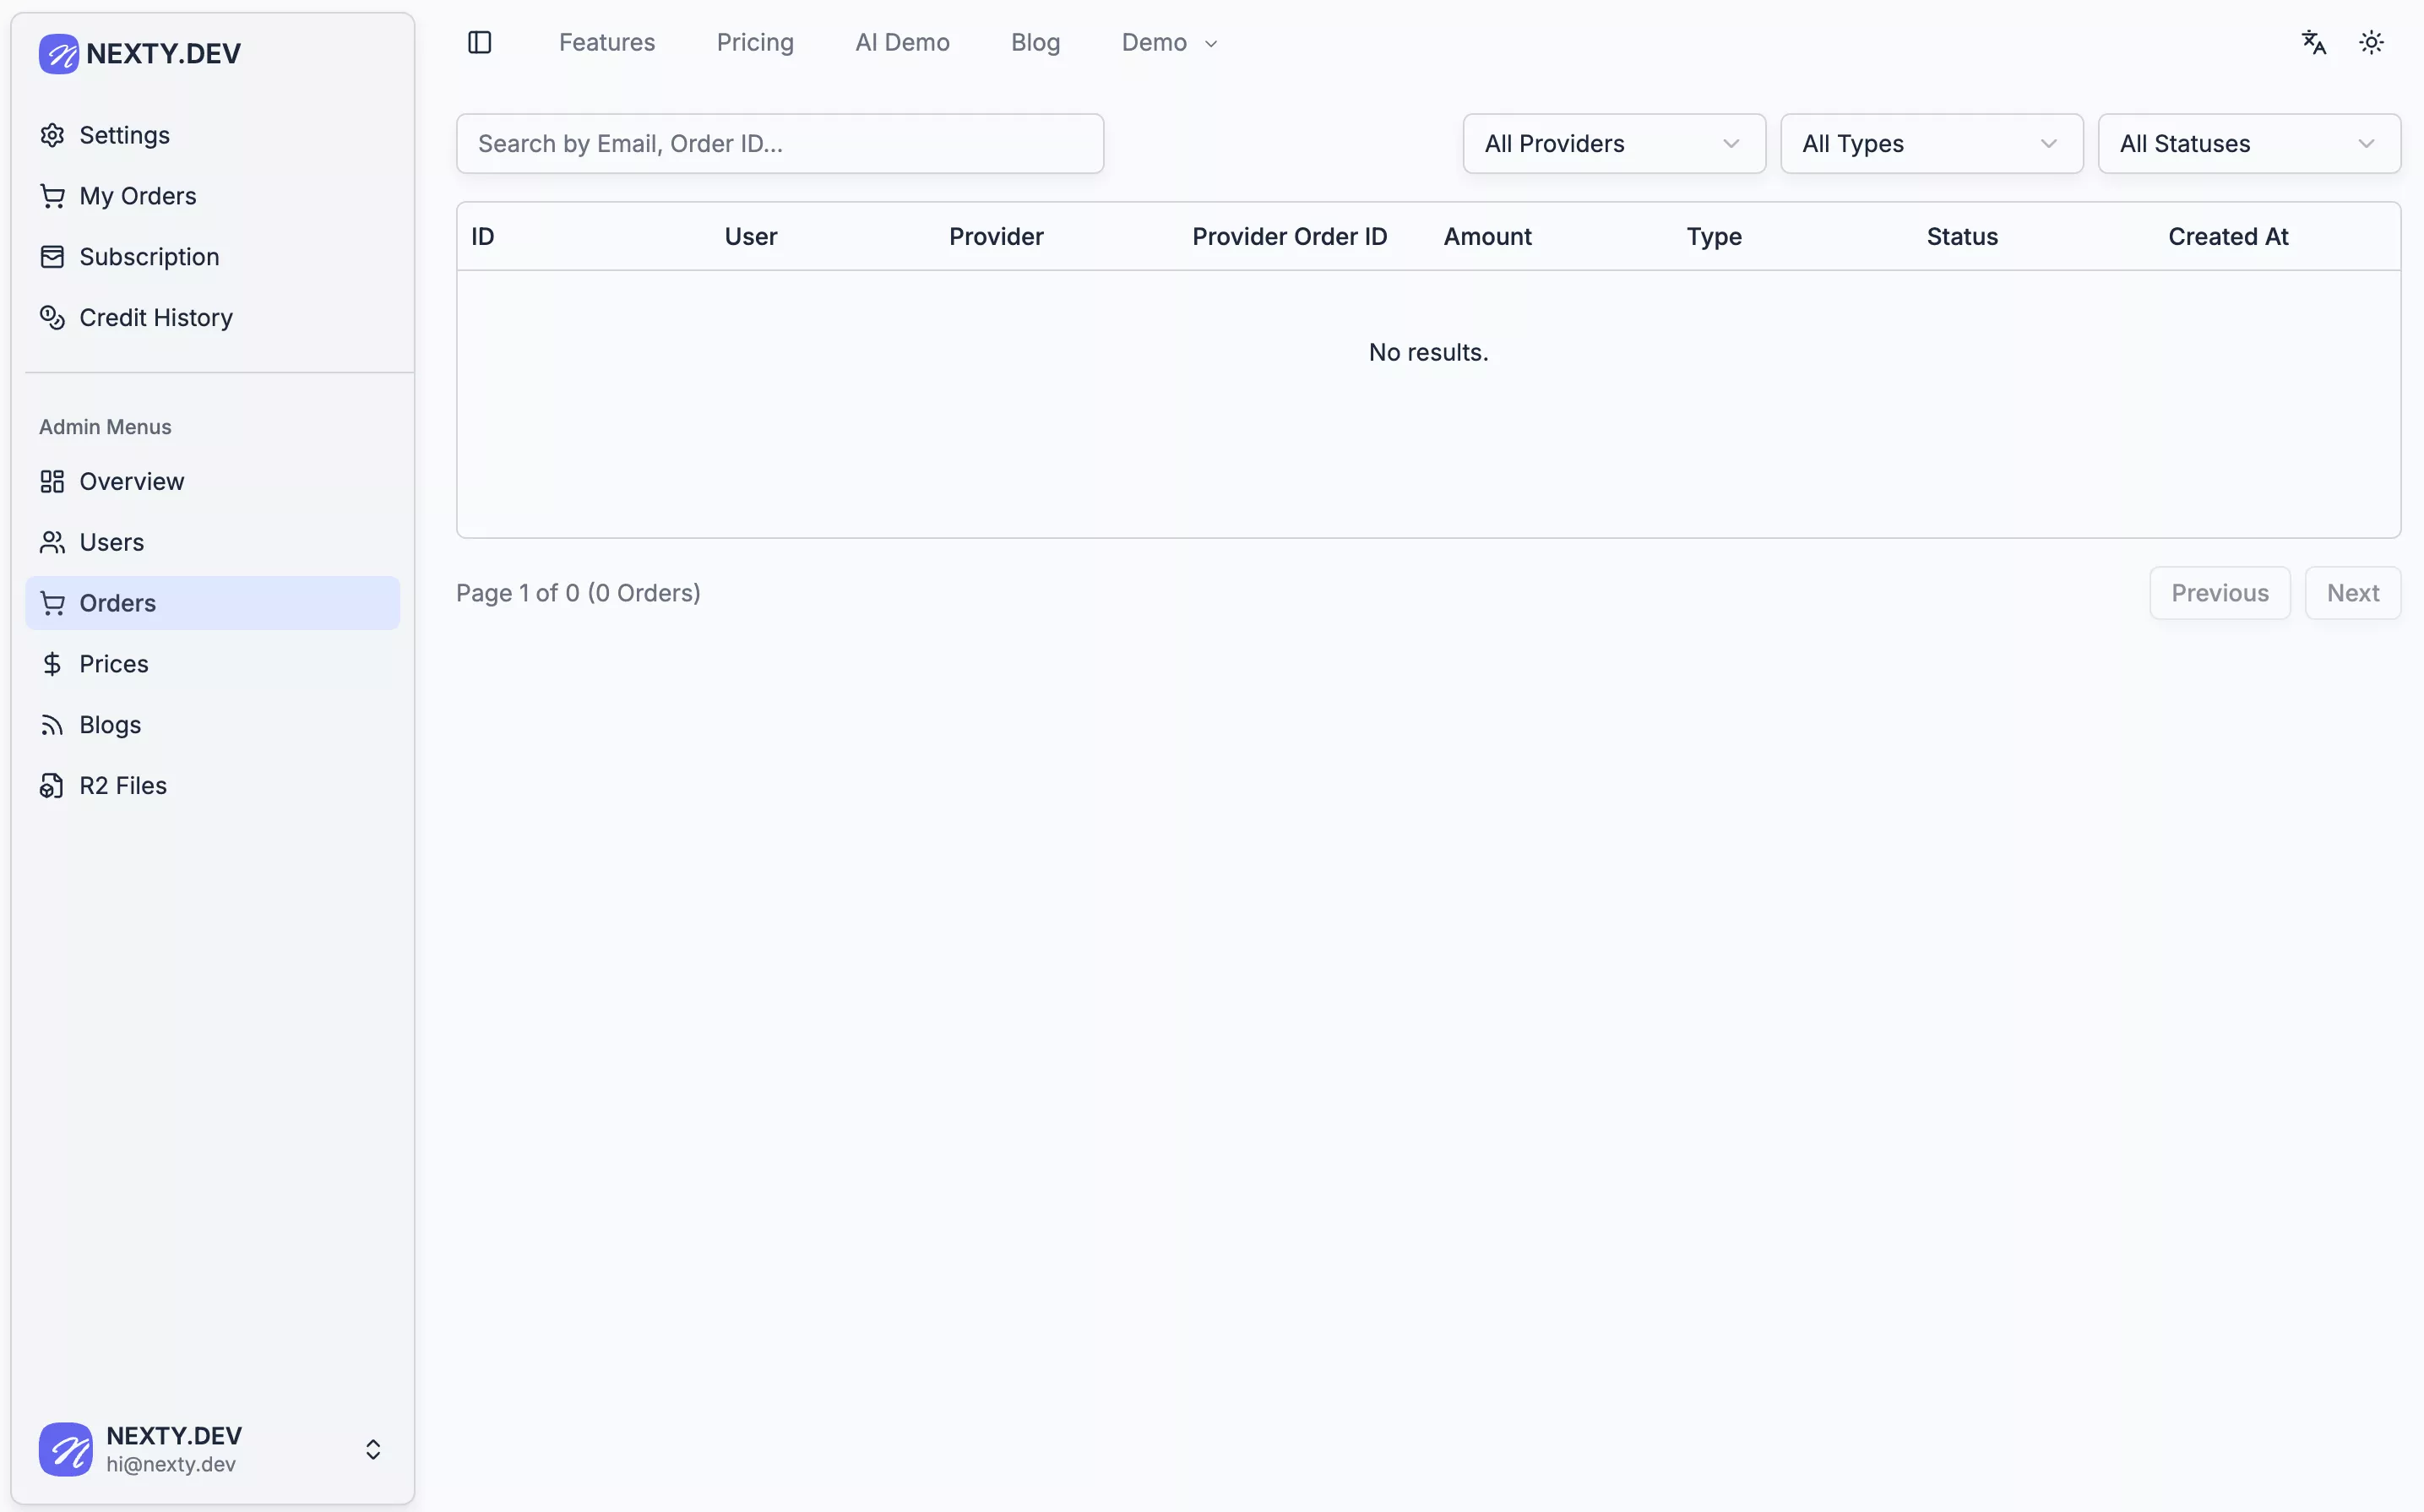The height and width of the screenshot is (1512, 2424).
Task: Open Blogs via the RSS icon
Action: click(x=52, y=725)
